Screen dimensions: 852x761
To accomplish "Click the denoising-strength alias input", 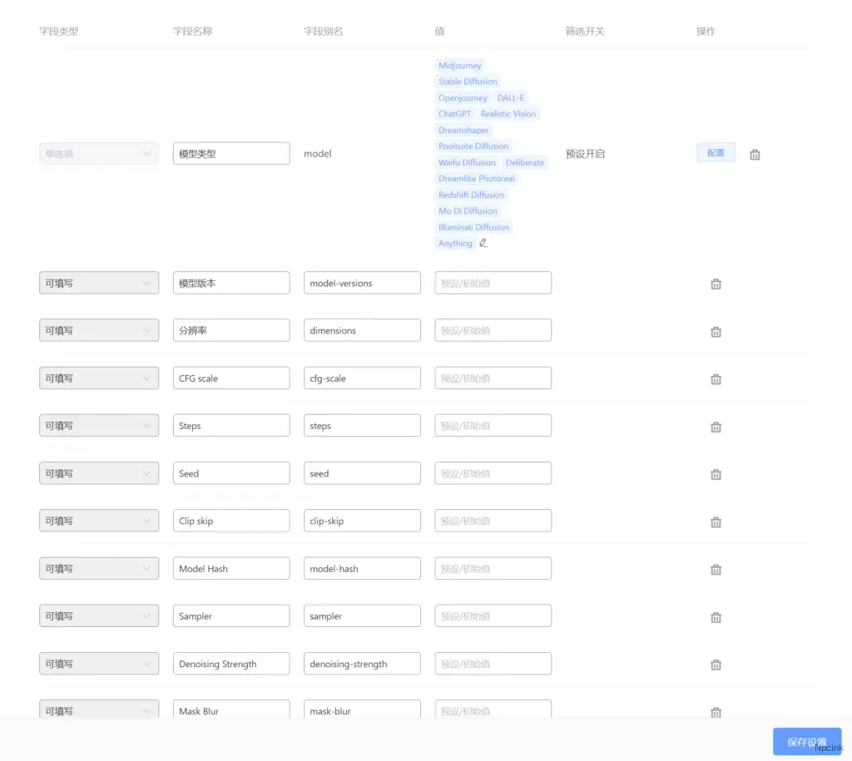I will tap(362, 664).
